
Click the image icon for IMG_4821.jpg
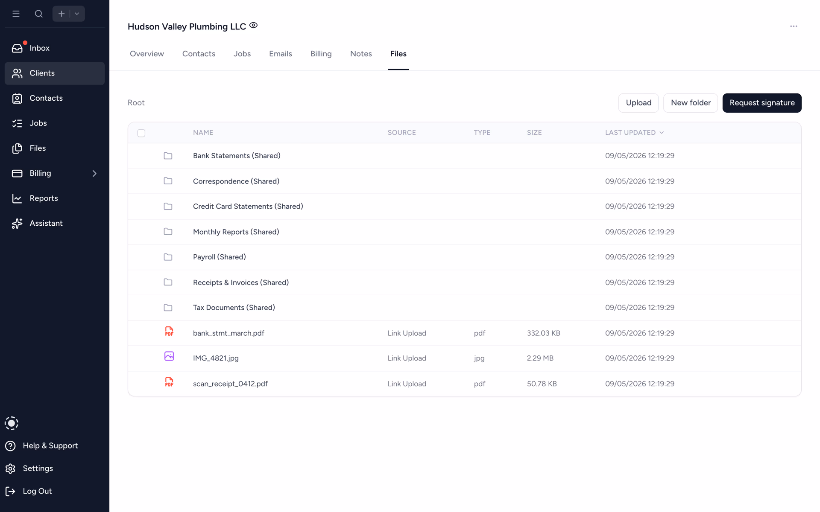pyautogui.click(x=169, y=356)
